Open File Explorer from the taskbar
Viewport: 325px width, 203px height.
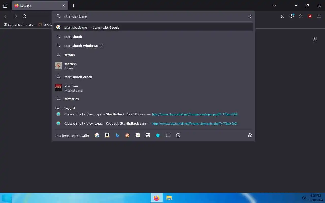[x=169, y=198]
